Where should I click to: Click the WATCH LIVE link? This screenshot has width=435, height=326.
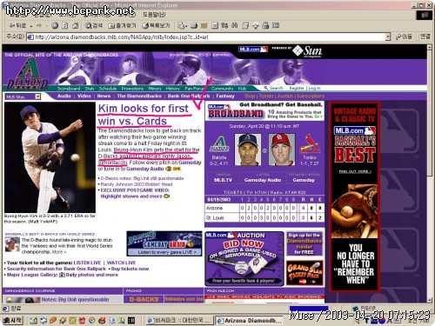click(x=121, y=263)
